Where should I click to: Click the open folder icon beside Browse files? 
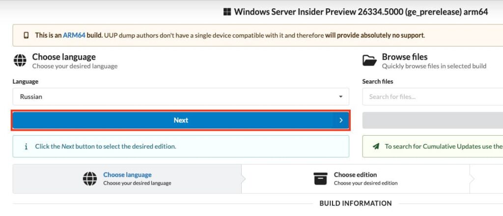pos(369,60)
